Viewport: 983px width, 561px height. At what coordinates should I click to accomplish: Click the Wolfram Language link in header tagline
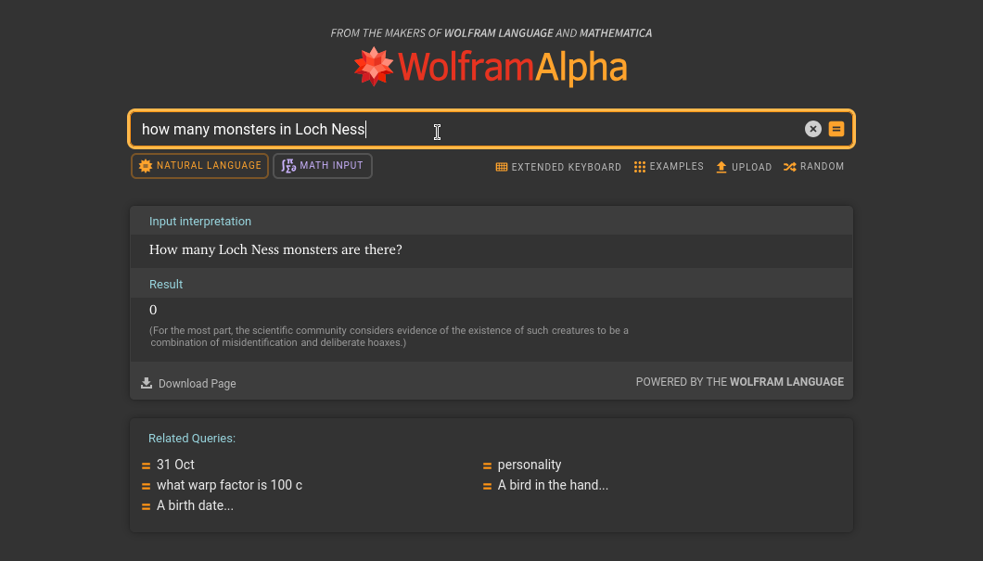coord(498,32)
